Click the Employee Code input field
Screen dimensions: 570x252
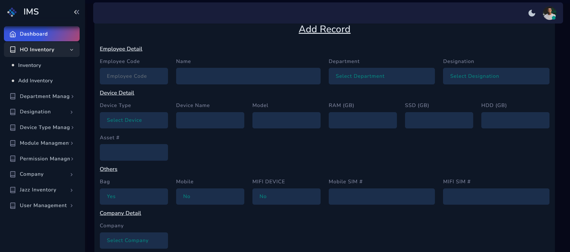pos(134,76)
